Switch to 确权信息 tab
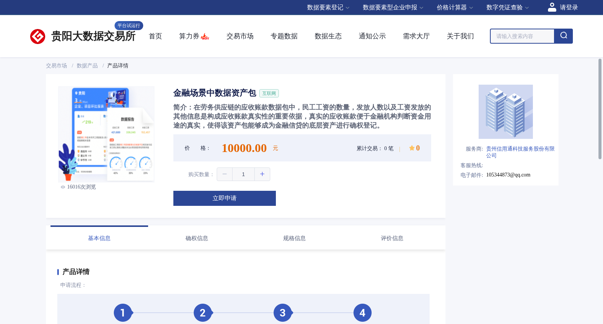 coord(197,238)
